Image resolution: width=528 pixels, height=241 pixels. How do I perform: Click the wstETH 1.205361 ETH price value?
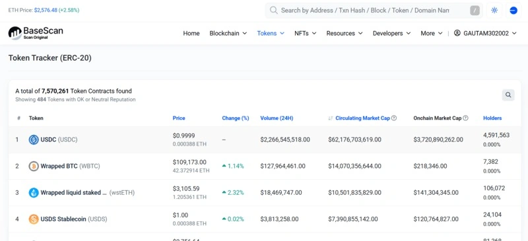pyautogui.click(x=189, y=198)
